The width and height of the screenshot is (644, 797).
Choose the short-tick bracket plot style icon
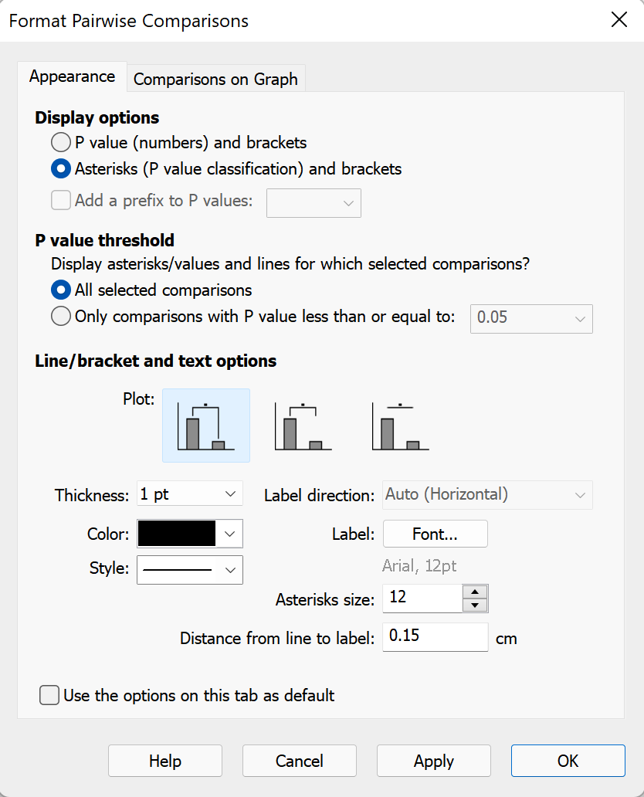[303, 426]
